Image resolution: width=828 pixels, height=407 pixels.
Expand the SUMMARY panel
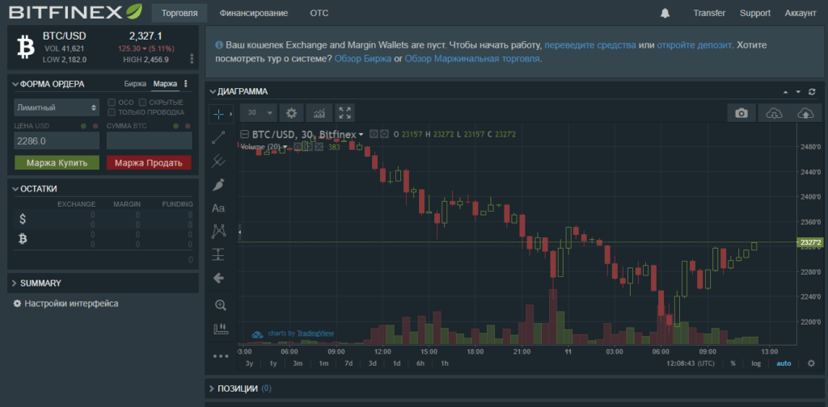pos(15,283)
